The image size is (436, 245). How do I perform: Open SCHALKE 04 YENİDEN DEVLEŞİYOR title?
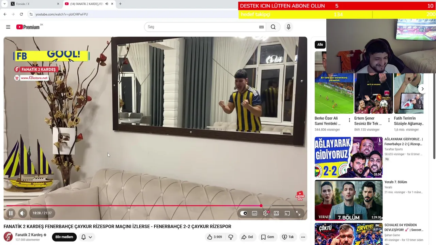pos(404,227)
